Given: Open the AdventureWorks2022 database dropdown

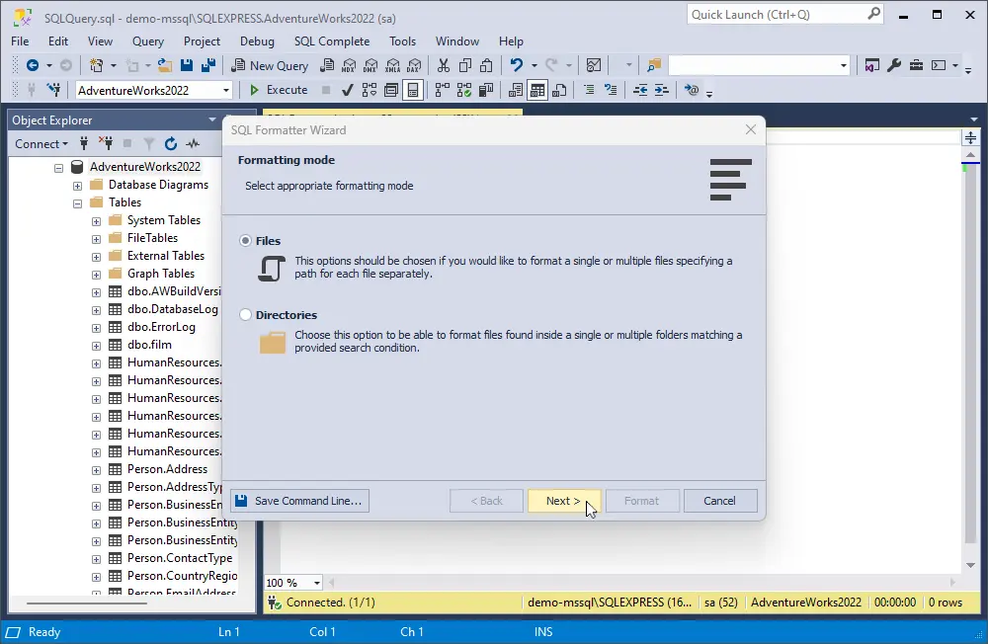Looking at the screenshot, I should [x=227, y=90].
